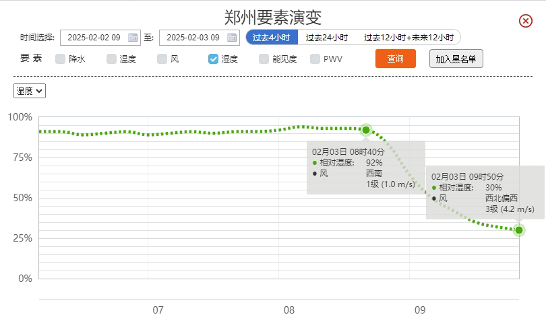Open calendar picker for end time field
This screenshot has height=321, width=546.
(x=232, y=38)
